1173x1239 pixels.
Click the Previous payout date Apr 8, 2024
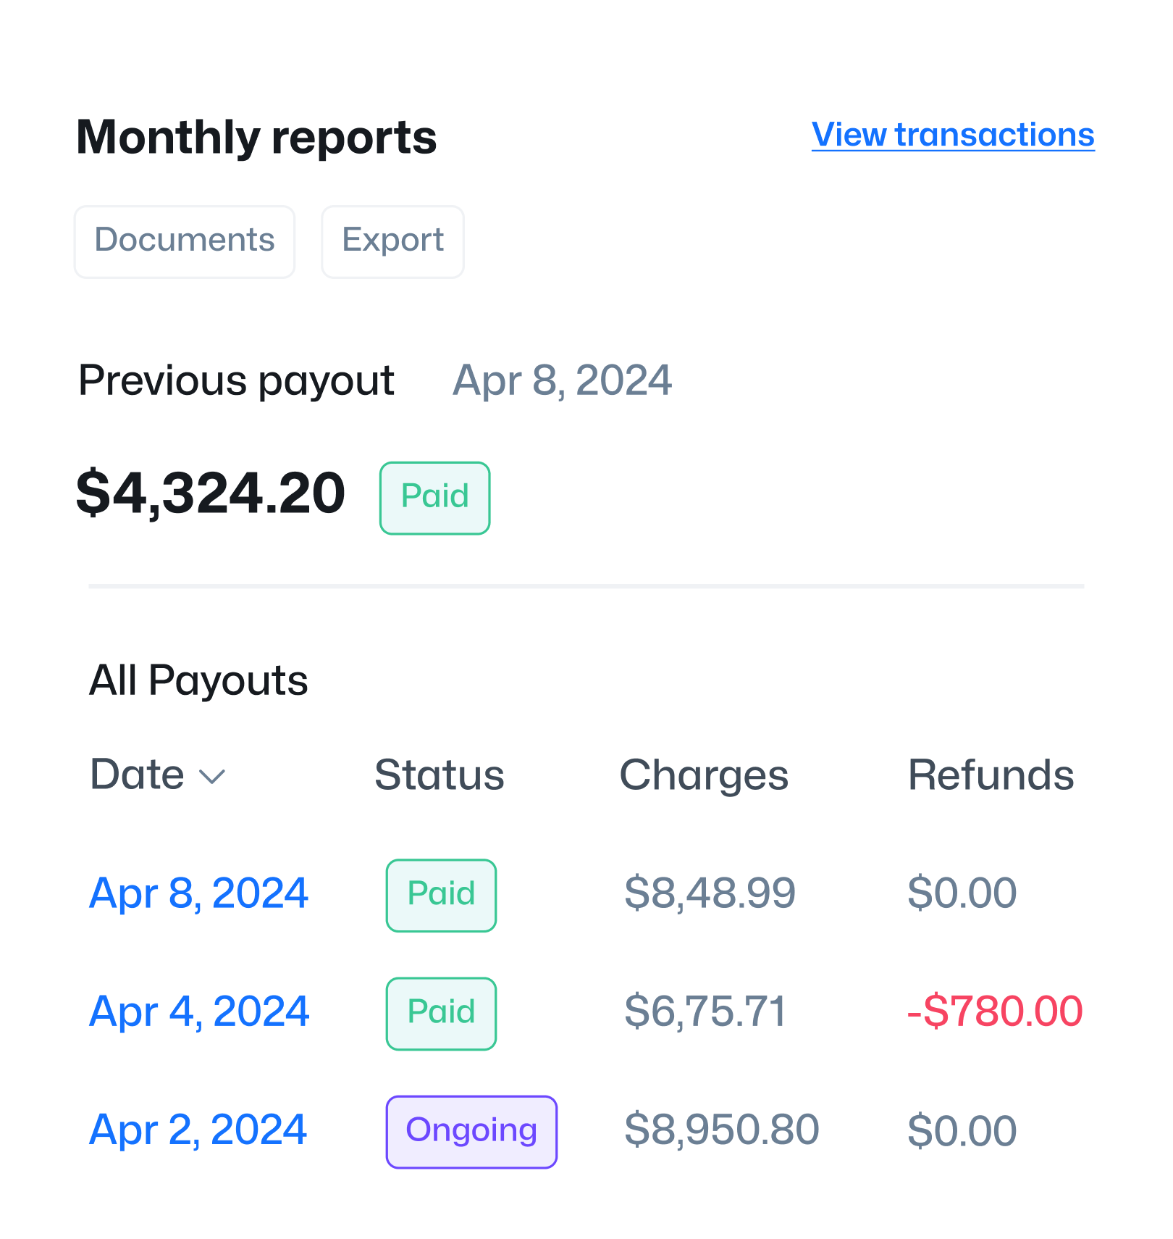[x=562, y=380]
